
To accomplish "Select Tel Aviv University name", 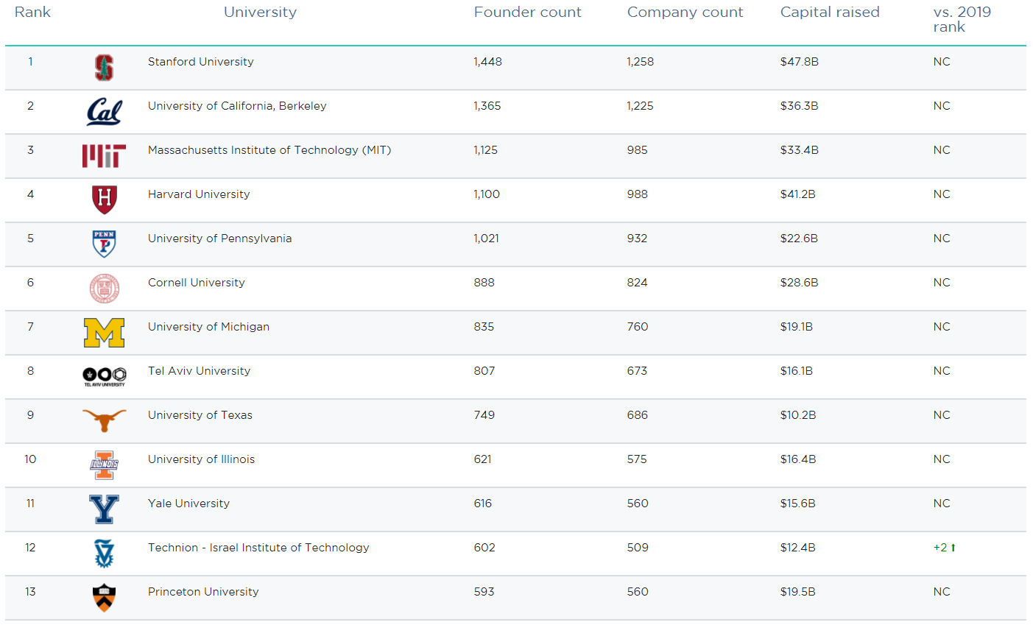I will pyautogui.click(x=199, y=371).
